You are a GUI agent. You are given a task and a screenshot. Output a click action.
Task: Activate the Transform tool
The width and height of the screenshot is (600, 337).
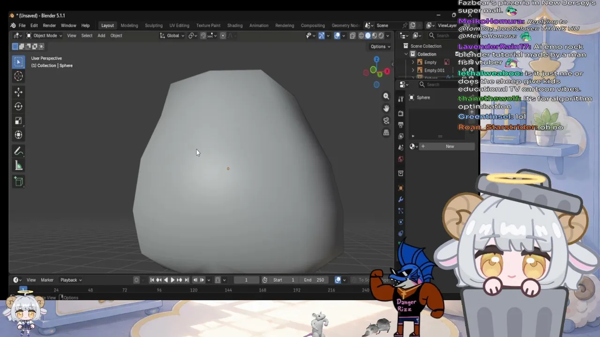pos(19,135)
